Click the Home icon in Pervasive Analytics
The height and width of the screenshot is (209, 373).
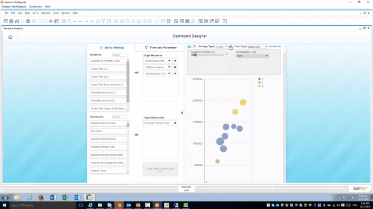[x=10, y=37]
